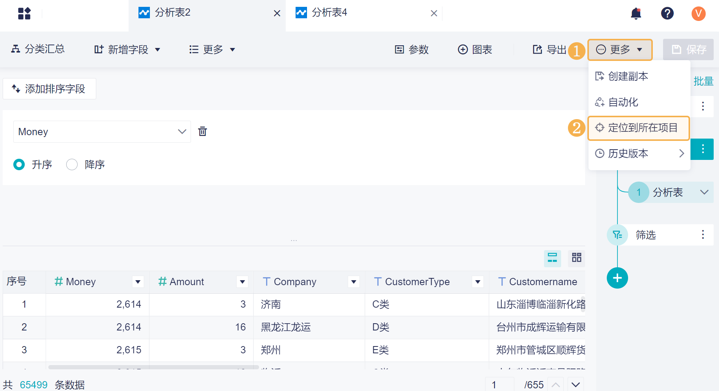Close the 分析表2 tab
Viewport: 719px width, 391px height.
[277, 13]
